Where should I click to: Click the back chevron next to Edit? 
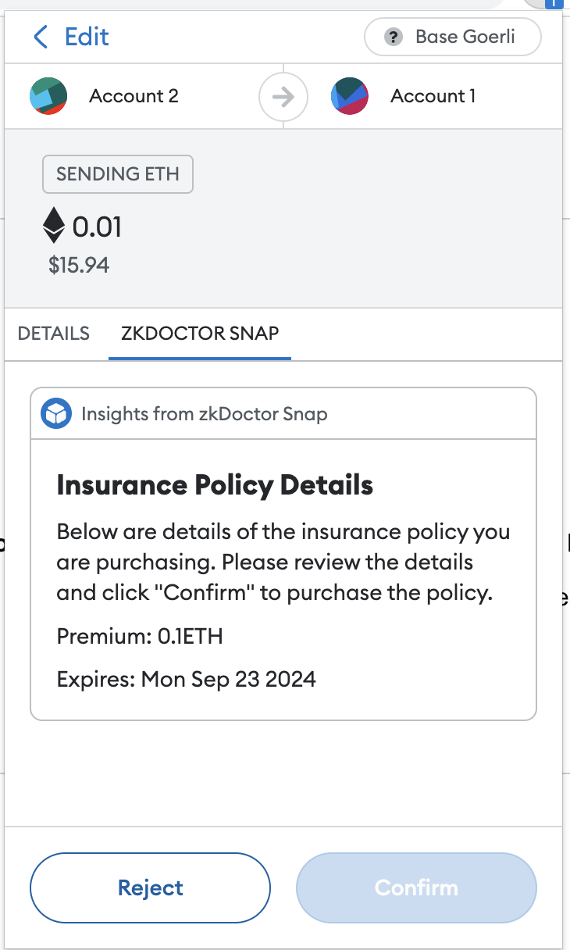coord(41,37)
